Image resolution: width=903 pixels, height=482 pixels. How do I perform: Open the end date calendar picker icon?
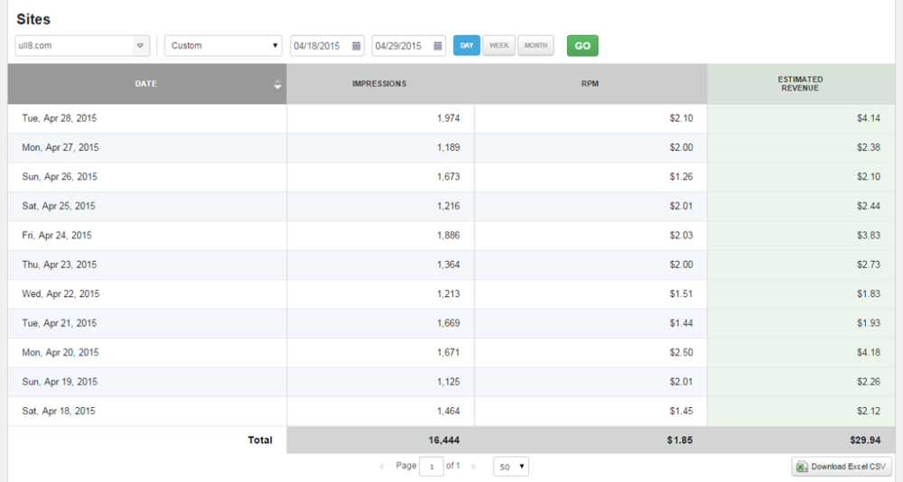click(438, 46)
